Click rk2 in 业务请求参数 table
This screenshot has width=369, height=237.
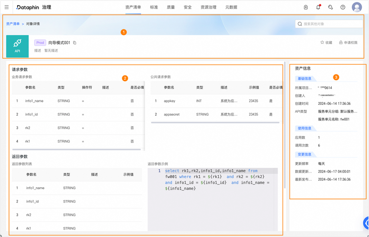pyautogui.click(x=28, y=128)
